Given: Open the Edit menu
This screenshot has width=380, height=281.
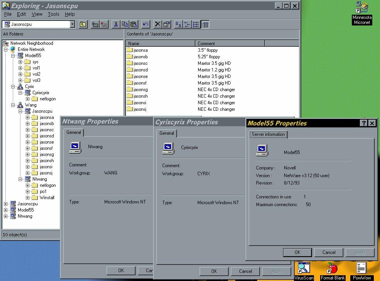Looking at the screenshot, I should (x=21, y=14).
